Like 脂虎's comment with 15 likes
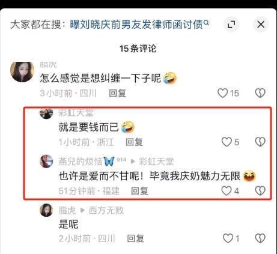 [x=223, y=93]
